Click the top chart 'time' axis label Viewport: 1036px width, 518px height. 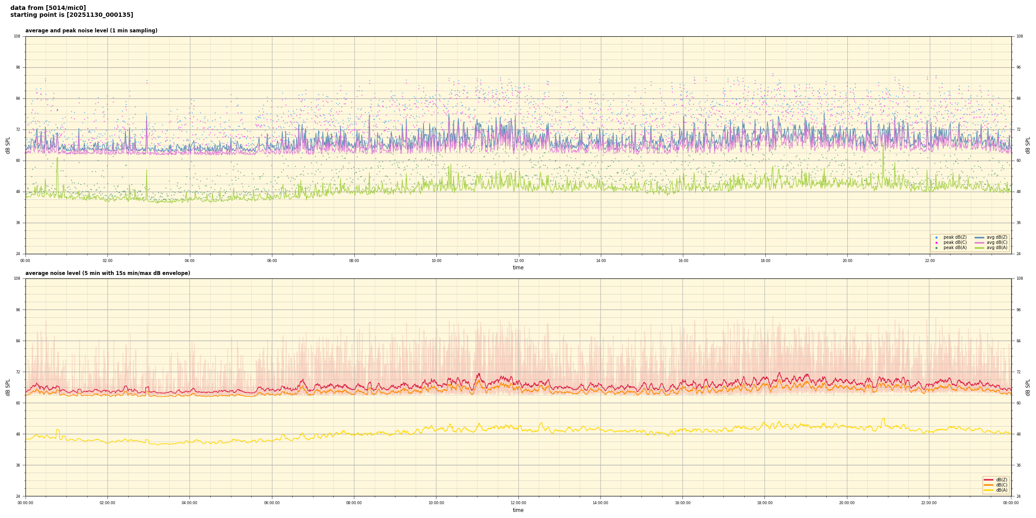tap(518, 268)
